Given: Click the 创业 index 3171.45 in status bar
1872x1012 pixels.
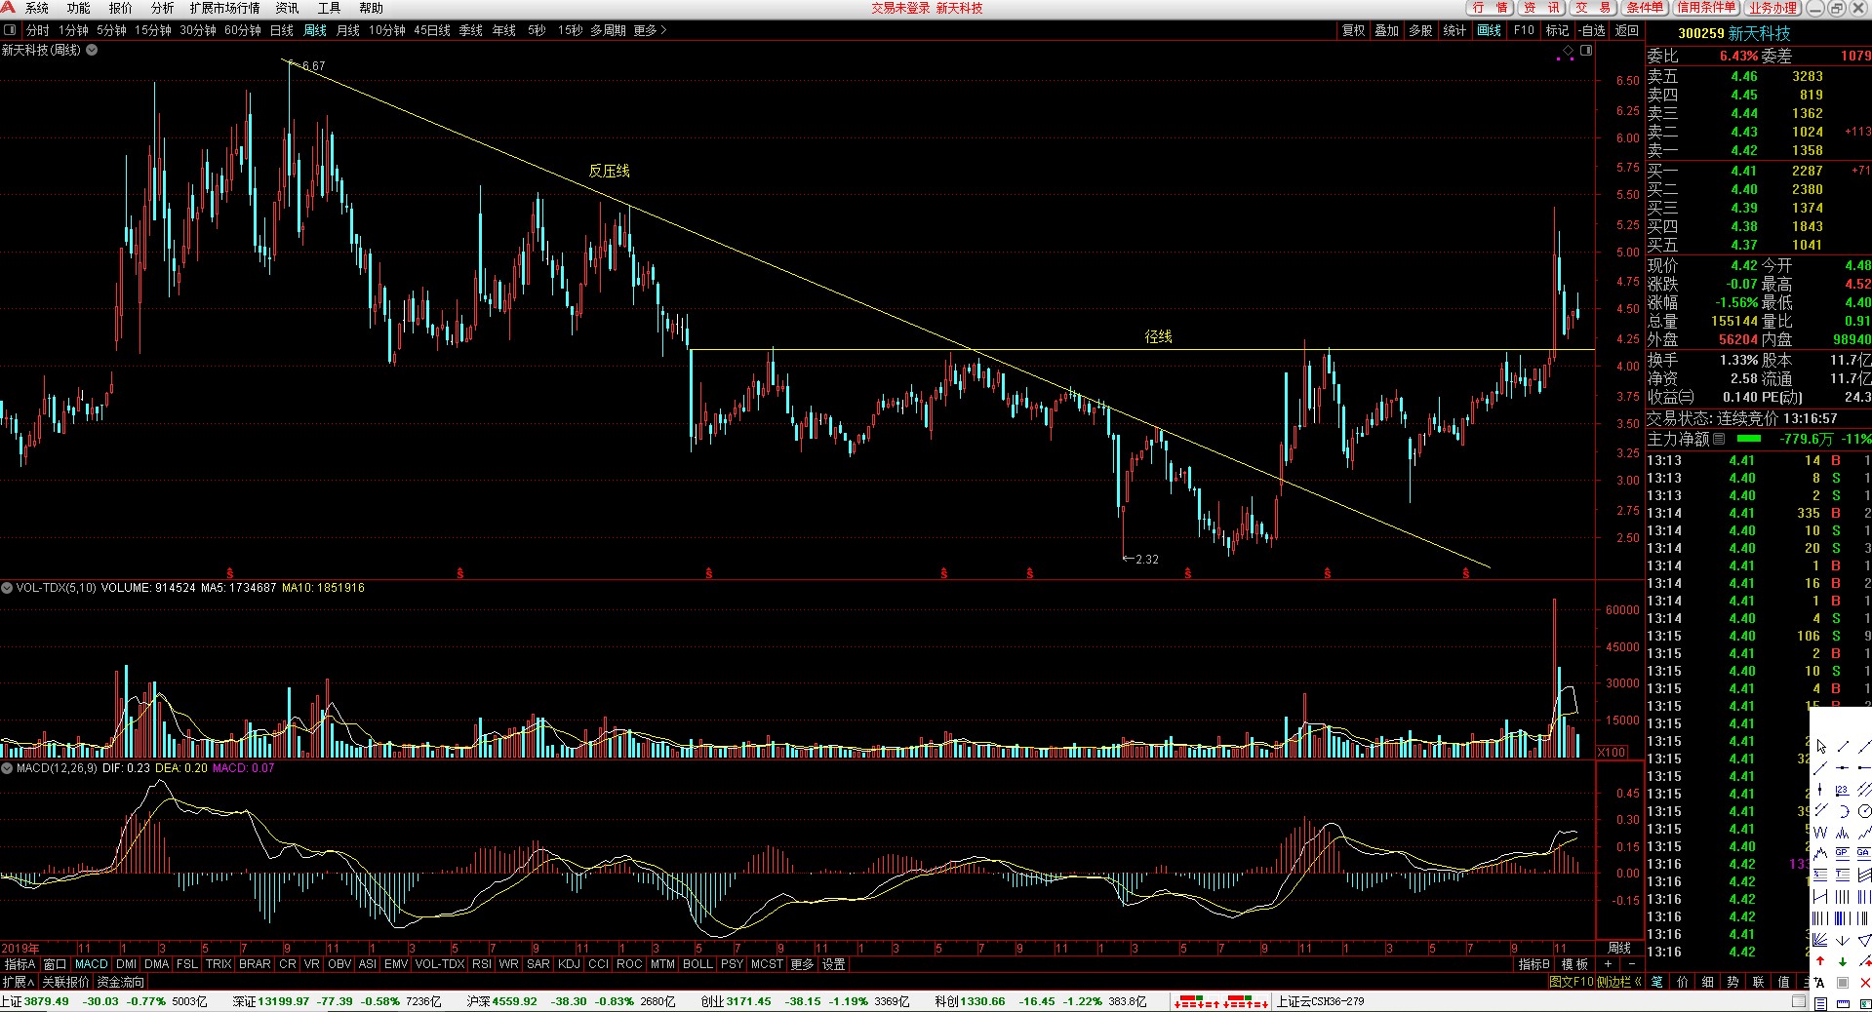Looking at the screenshot, I should [736, 1001].
